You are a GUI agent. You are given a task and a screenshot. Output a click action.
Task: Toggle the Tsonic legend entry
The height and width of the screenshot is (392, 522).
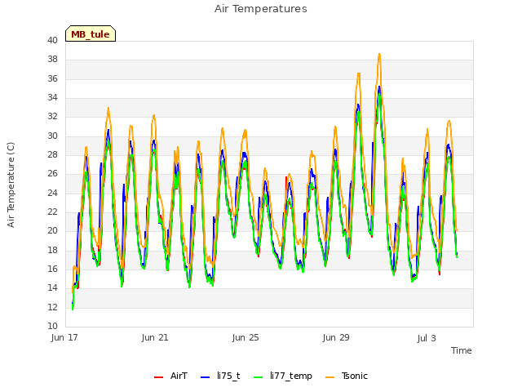click(347, 376)
